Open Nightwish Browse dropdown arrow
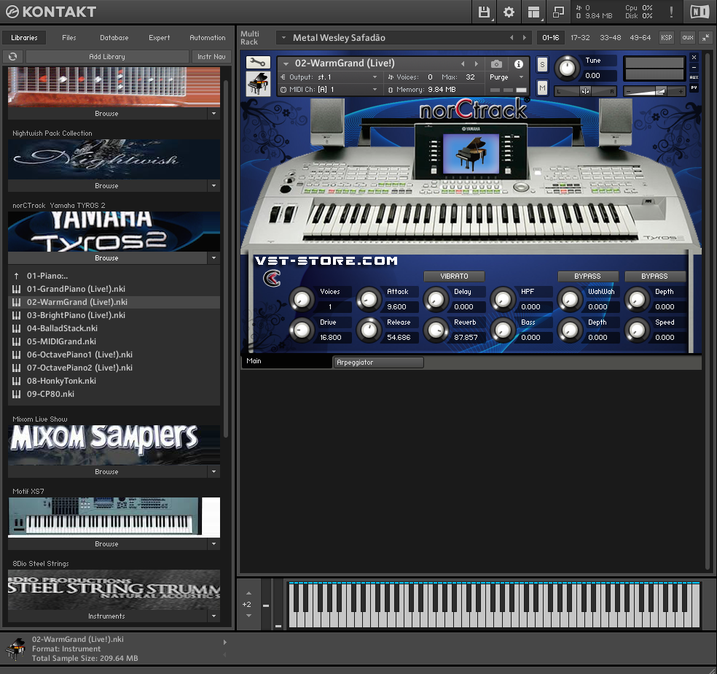The width and height of the screenshot is (717, 674). (213, 185)
